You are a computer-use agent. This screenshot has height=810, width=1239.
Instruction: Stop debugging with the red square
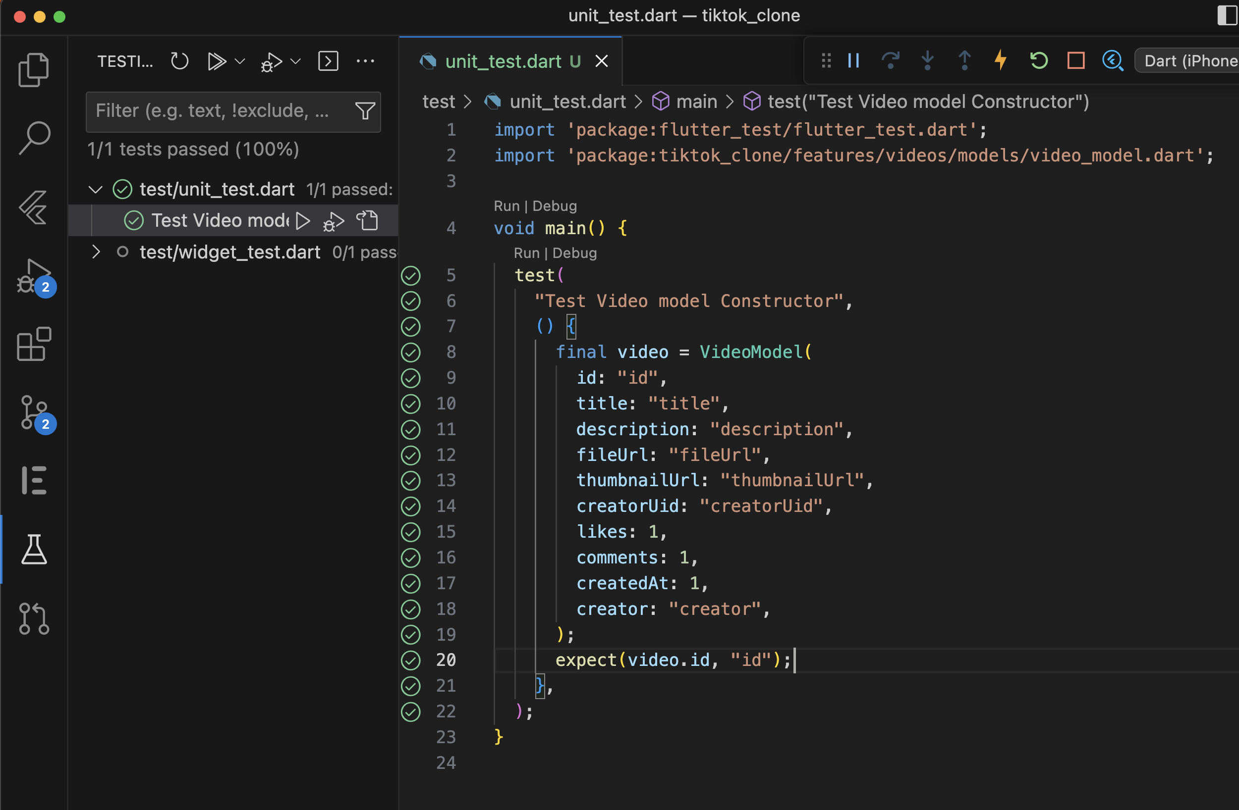coord(1075,60)
